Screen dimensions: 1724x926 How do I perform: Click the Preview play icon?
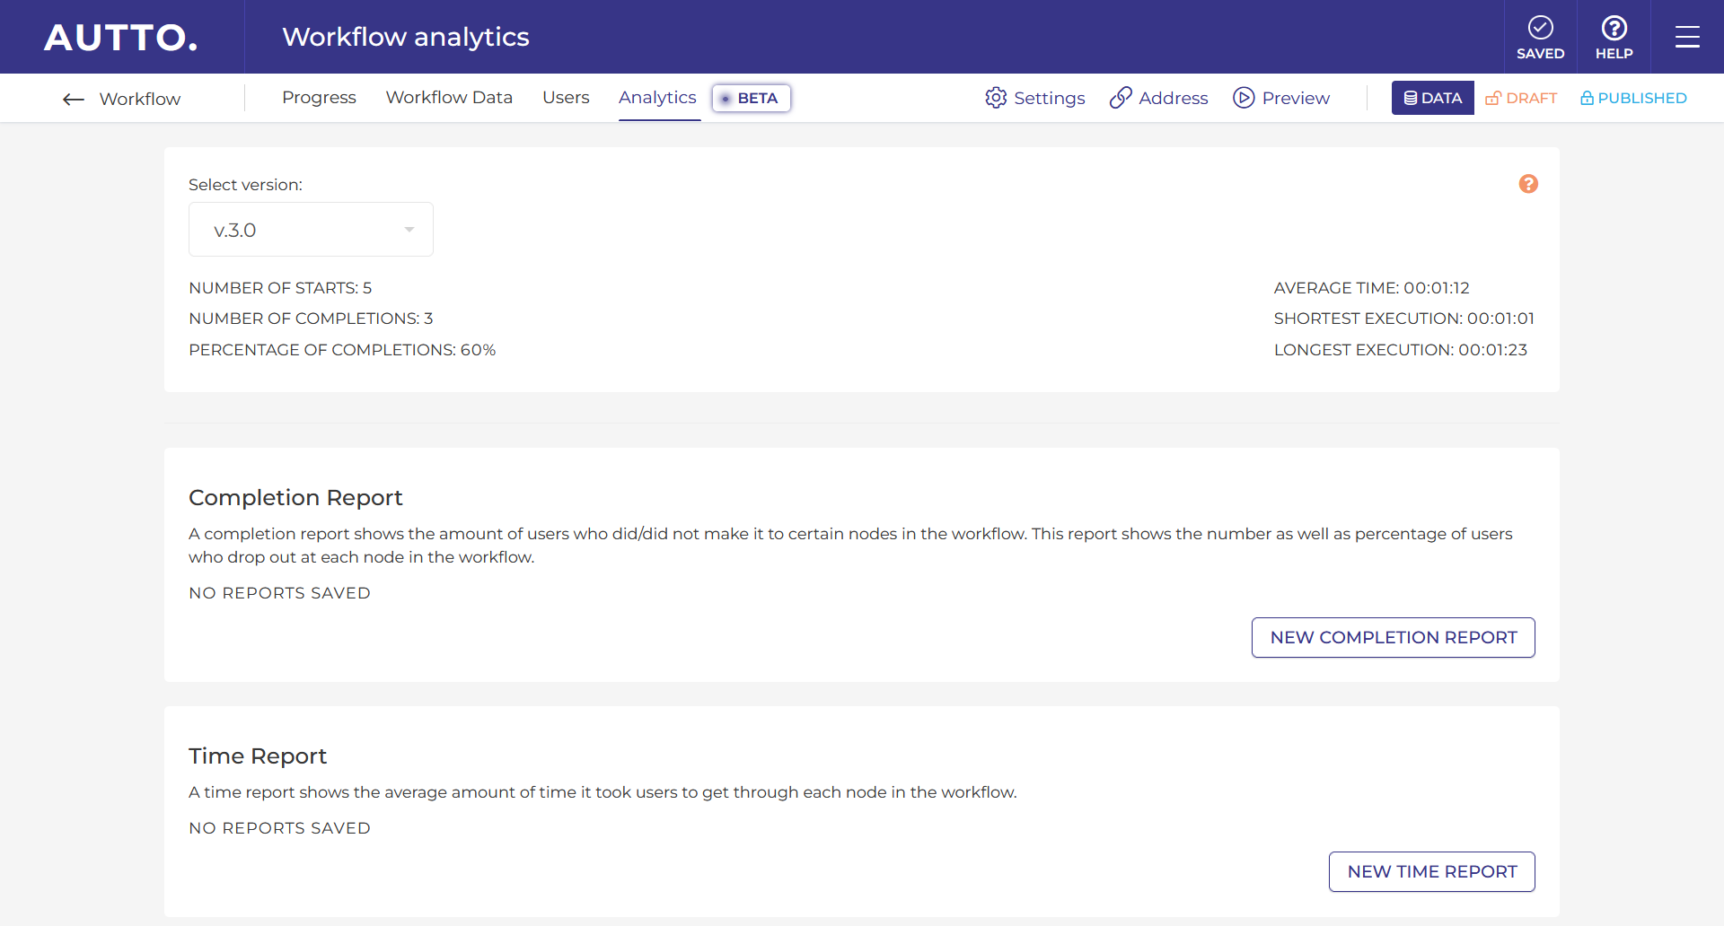(1243, 98)
